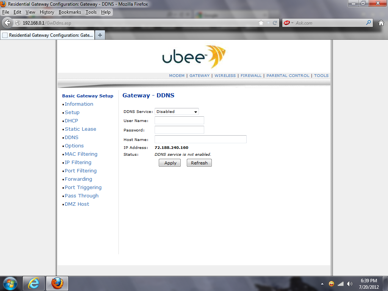Open the DDNS Service dropdown
This screenshot has width=388, height=291.
(x=177, y=111)
